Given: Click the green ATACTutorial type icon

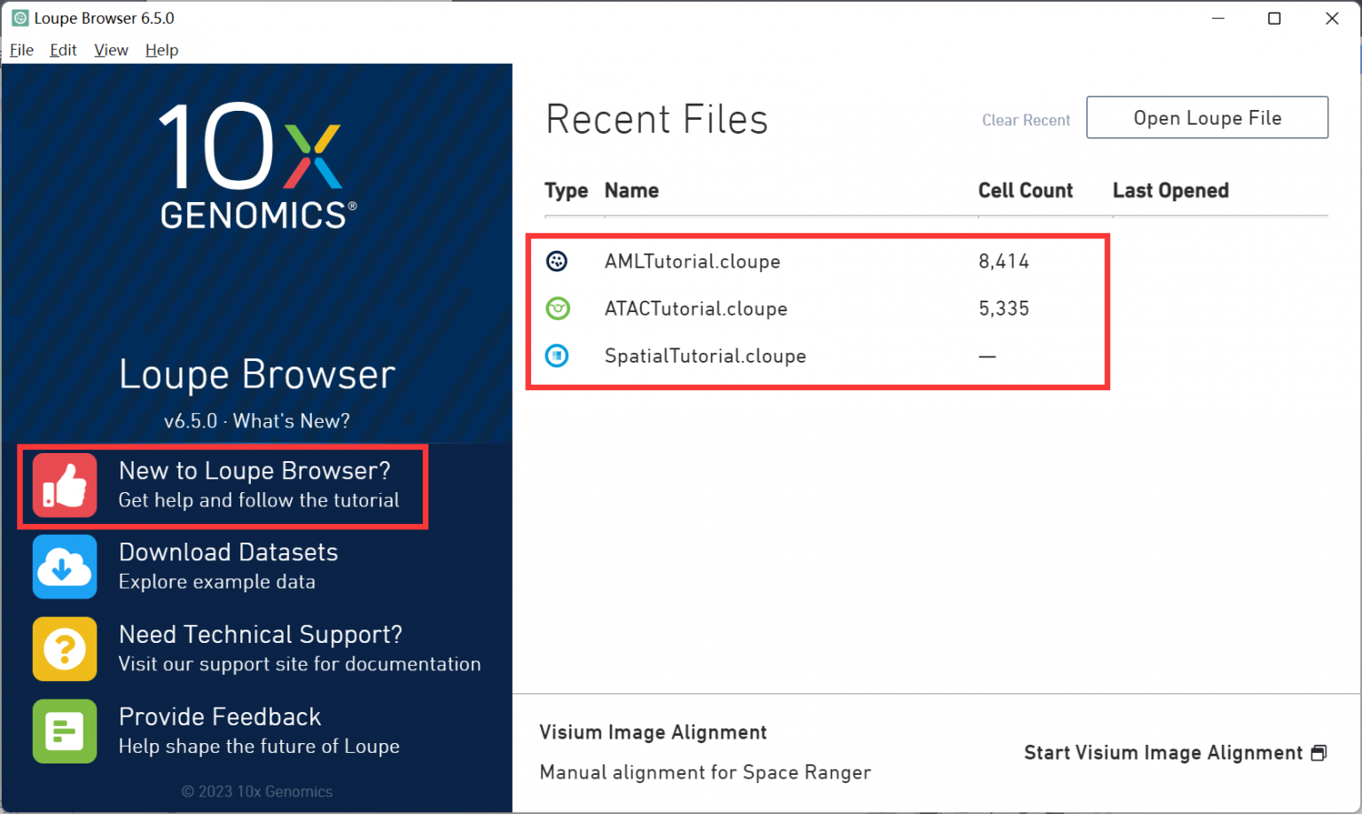Looking at the screenshot, I should pos(558,309).
